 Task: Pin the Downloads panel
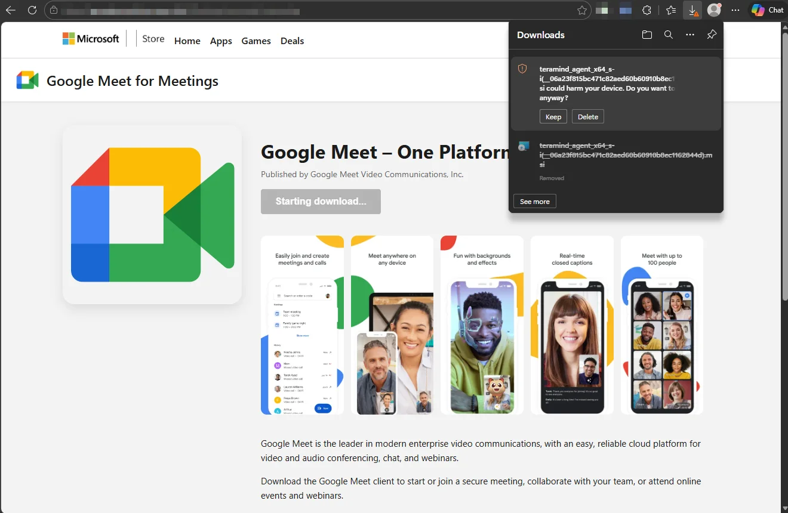[x=711, y=35]
